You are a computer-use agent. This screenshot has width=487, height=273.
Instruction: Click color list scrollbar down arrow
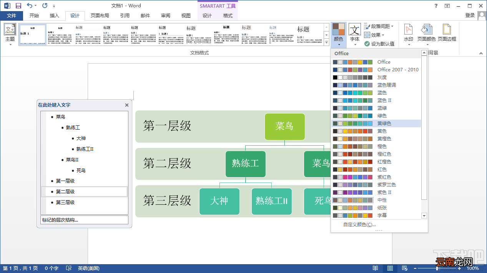(424, 215)
